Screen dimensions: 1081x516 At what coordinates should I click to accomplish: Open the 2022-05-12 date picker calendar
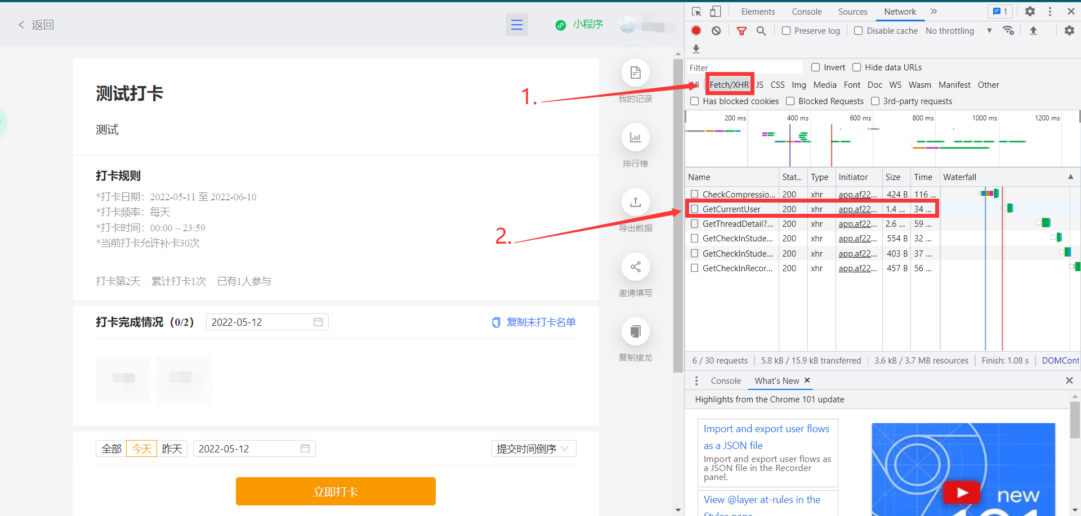click(318, 322)
